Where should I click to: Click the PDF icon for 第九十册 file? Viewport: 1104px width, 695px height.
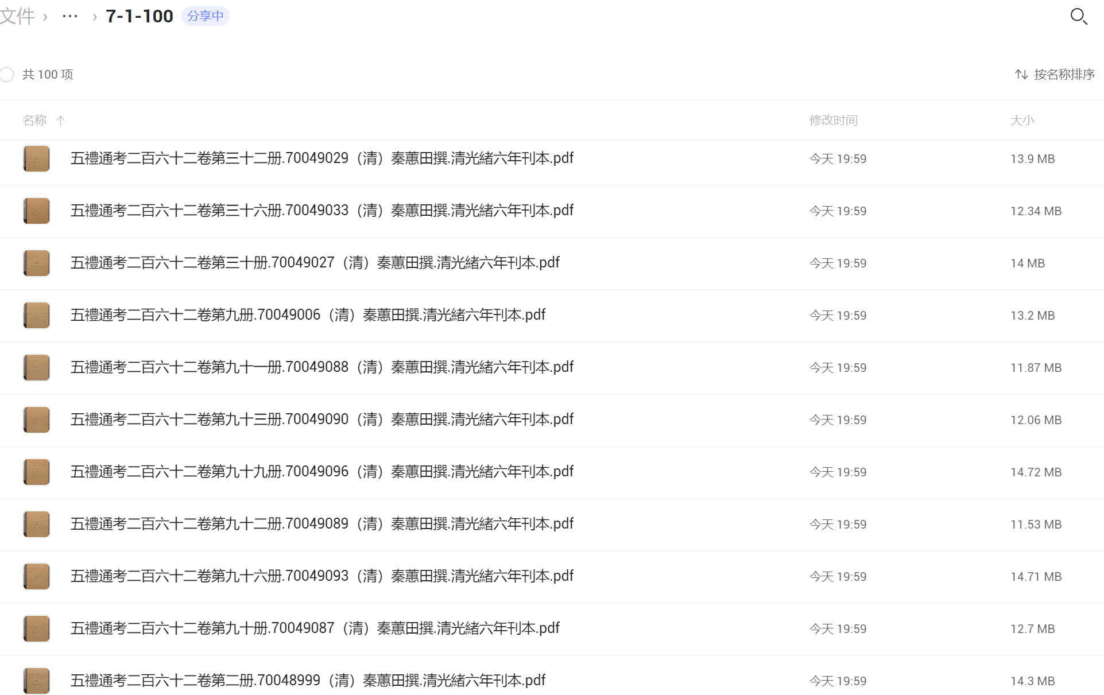coord(36,629)
